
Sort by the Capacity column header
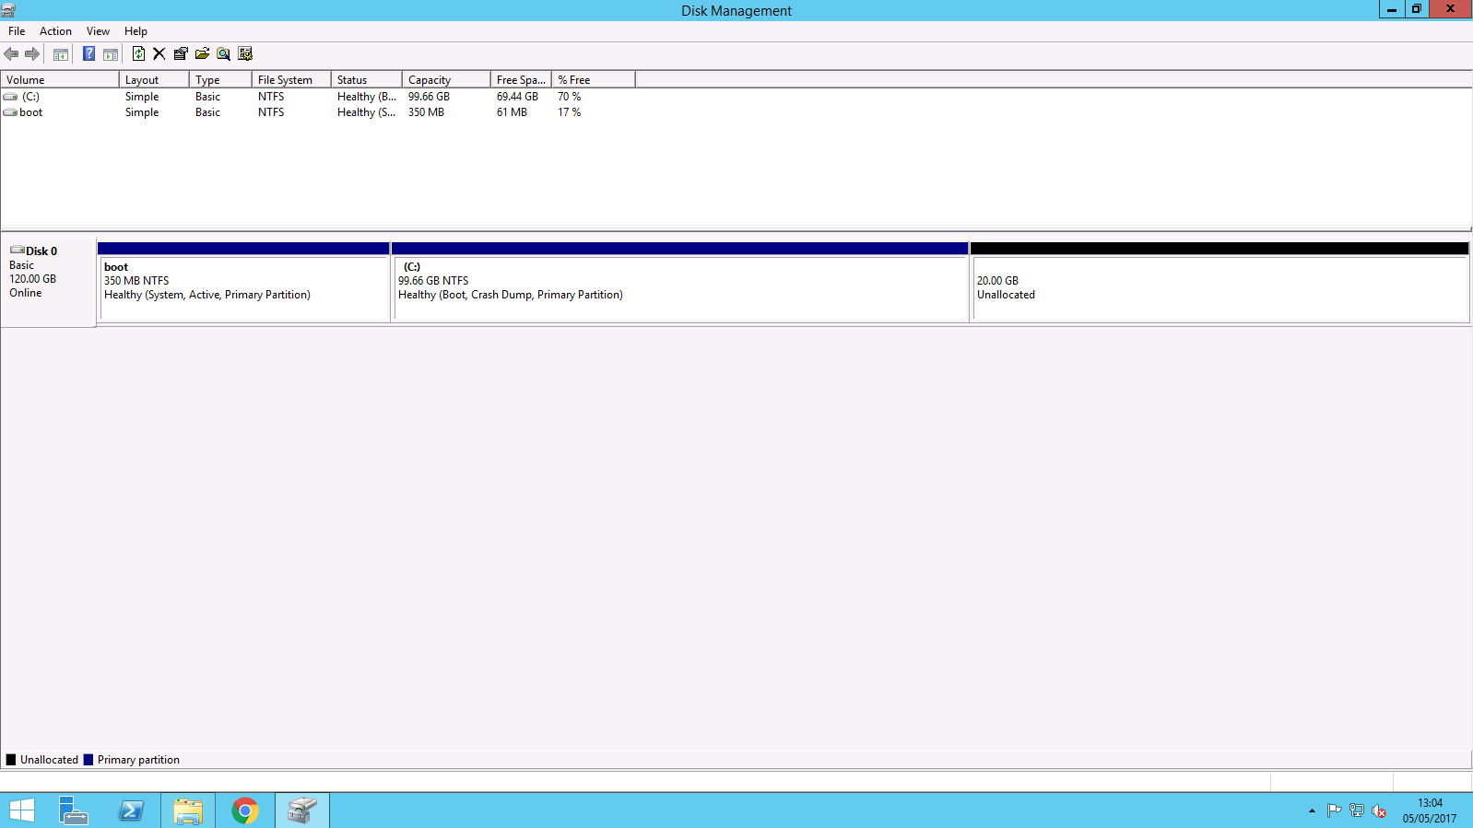click(446, 80)
